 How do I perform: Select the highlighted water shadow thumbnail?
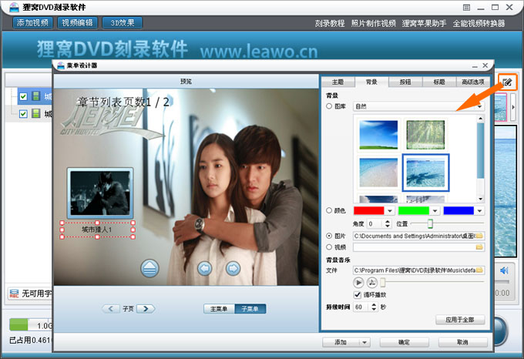tap(425, 173)
